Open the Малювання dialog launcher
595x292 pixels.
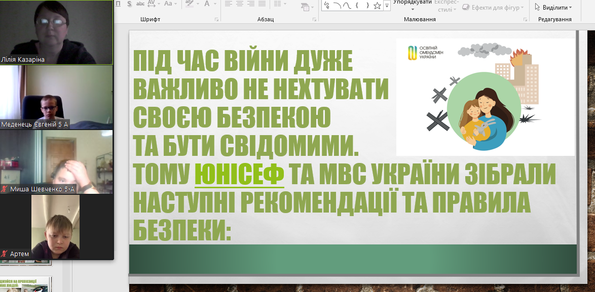pos(525,19)
